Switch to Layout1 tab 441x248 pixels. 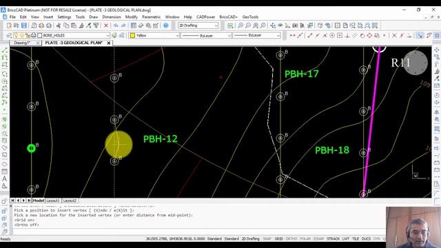(53, 200)
